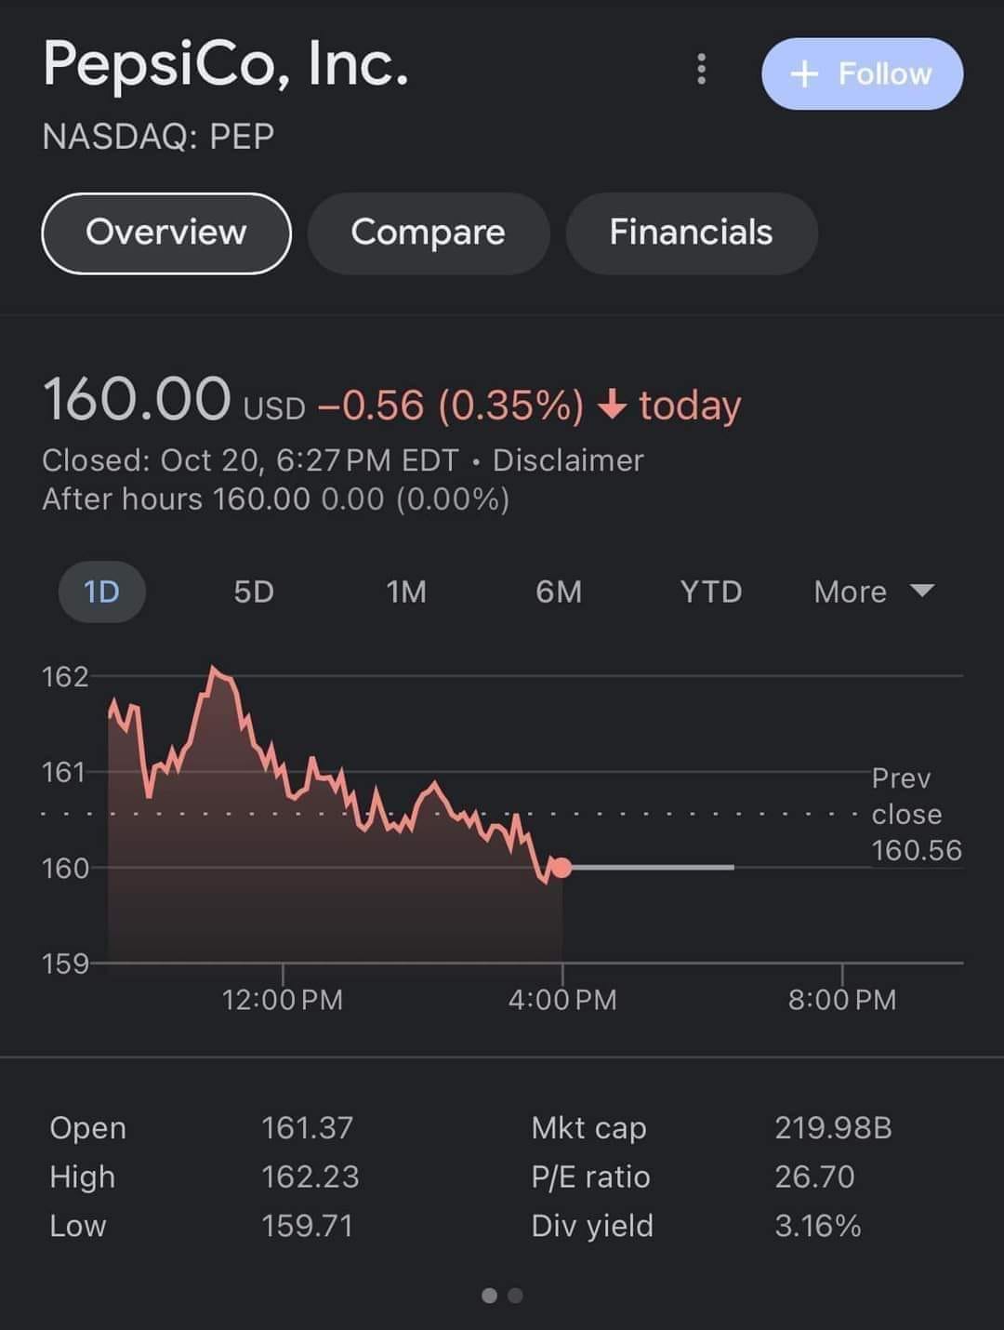Click the second page indicator dot

tap(516, 1296)
